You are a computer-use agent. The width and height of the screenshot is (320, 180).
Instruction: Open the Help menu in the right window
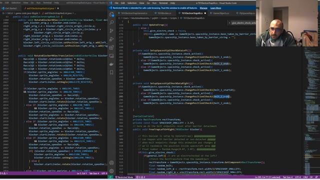(172, 3)
